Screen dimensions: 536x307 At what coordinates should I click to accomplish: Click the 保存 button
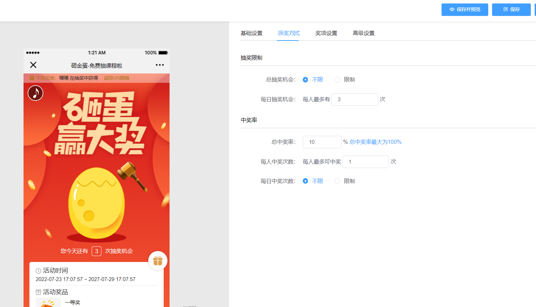(511, 10)
